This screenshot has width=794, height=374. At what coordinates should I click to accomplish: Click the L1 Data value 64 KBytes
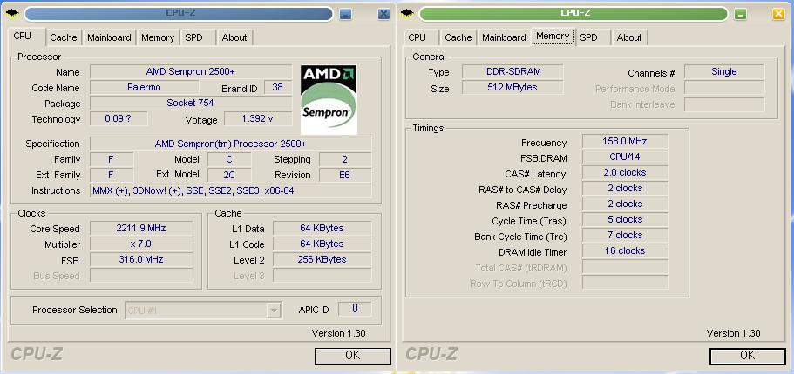(322, 228)
